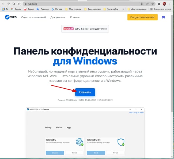Click Block under Telemetry IPs
The height and width of the screenshot is (159, 174).
[x=96, y=153]
